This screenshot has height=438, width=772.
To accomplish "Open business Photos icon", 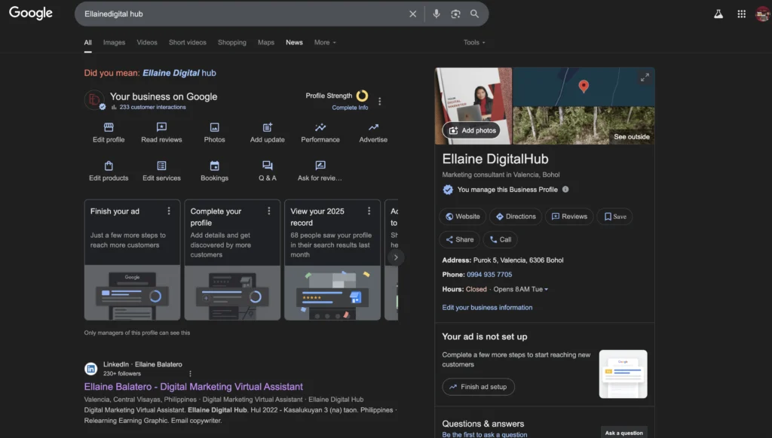I will [x=214, y=127].
